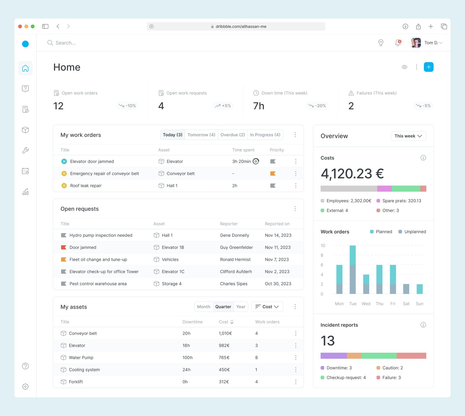Viewport: 465px width, 416px height.
Task: Open the Home icon in sidebar
Action: pyautogui.click(x=25, y=68)
